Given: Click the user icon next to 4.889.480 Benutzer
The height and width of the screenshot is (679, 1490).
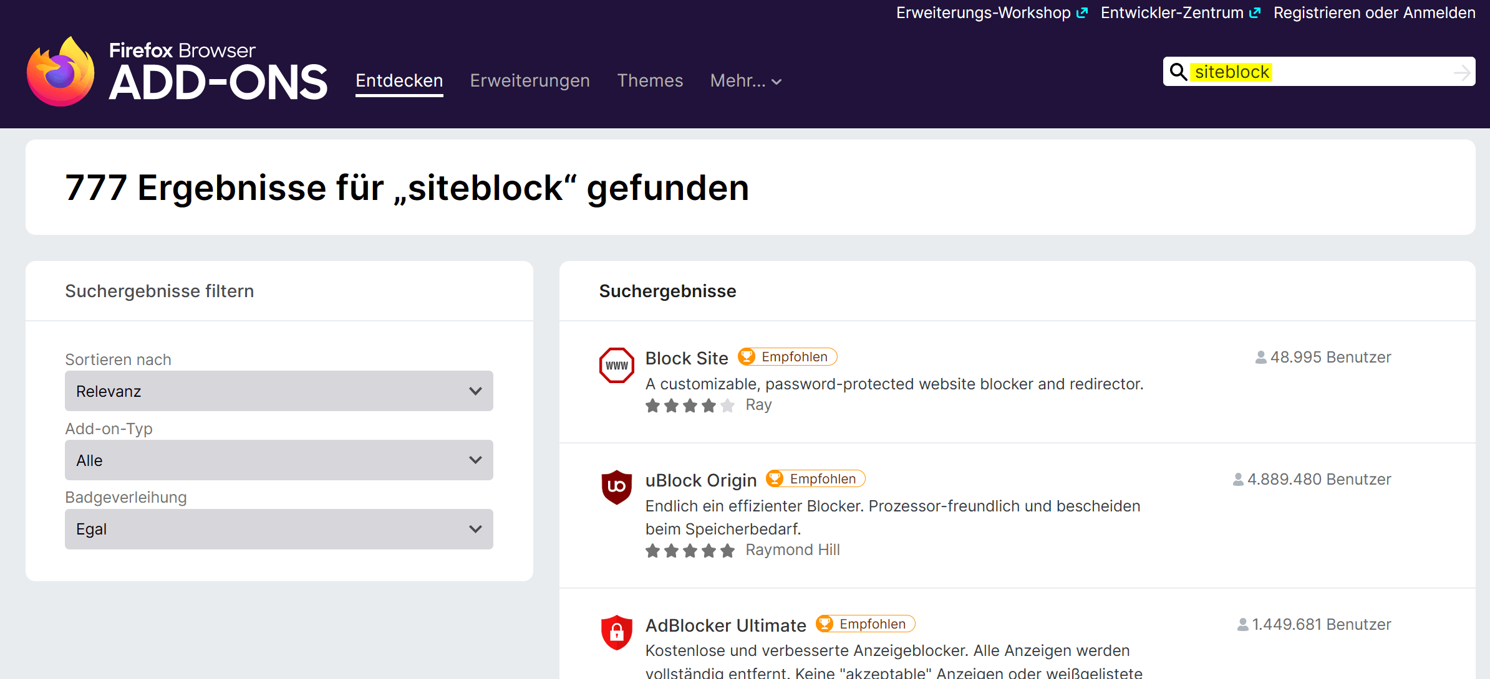Looking at the screenshot, I should click(x=1238, y=480).
